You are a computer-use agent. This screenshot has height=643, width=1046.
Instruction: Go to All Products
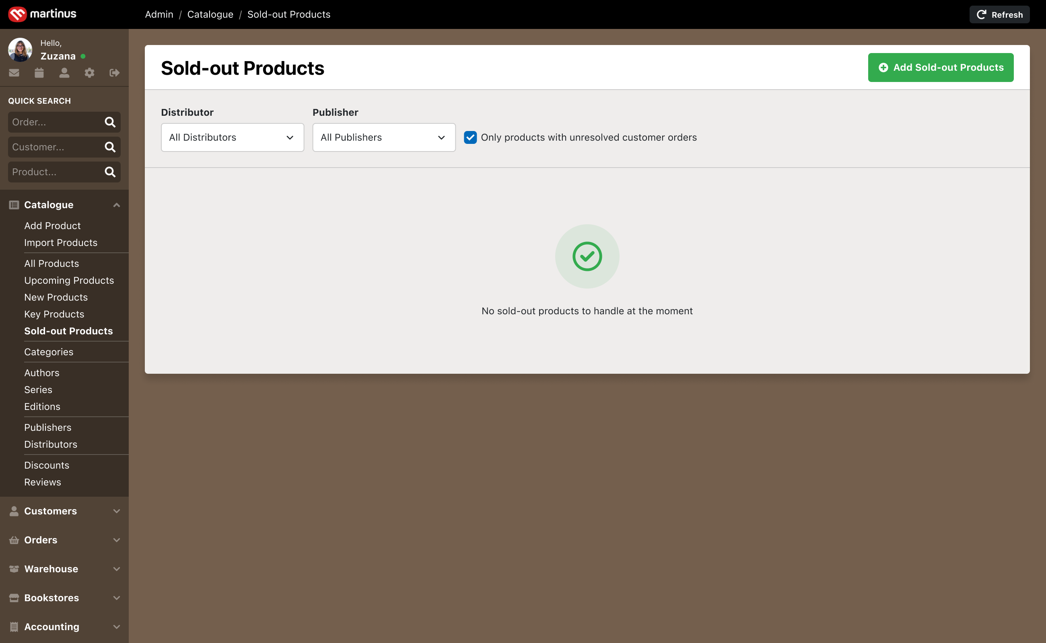coord(51,264)
